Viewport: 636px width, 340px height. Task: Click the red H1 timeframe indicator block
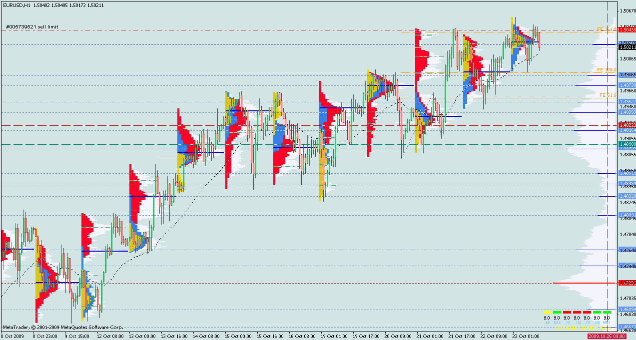click(x=567, y=312)
